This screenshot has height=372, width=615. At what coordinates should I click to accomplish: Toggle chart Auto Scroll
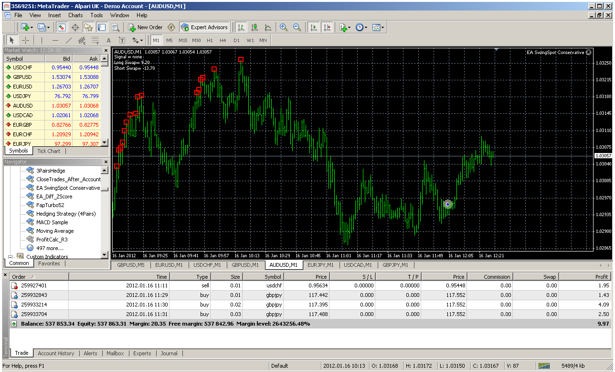(x=313, y=27)
